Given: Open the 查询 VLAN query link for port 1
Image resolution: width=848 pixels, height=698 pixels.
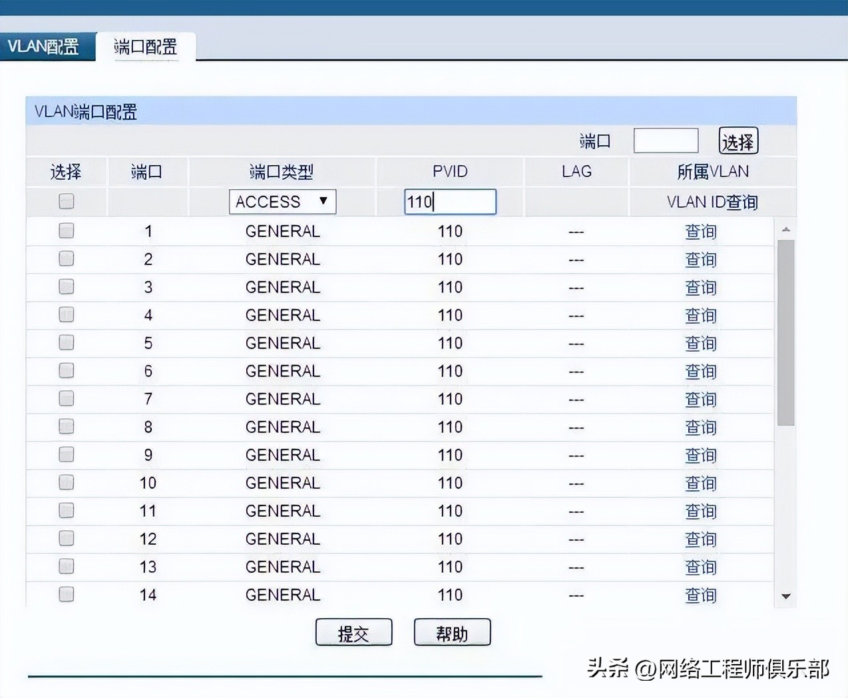Looking at the screenshot, I should (701, 231).
